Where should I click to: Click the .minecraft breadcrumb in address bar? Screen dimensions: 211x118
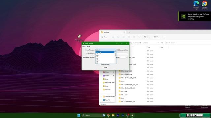pyautogui.click(x=138, y=43)
